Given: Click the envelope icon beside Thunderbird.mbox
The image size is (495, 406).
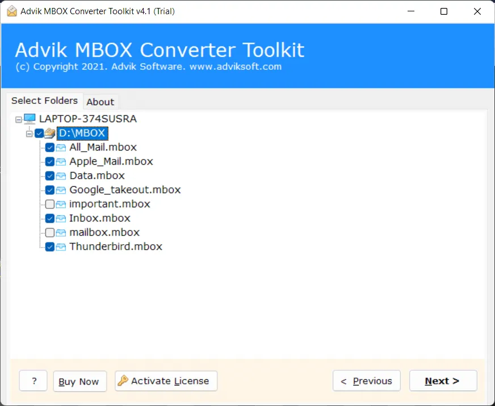Looking at the screenshot, I should (x=60, y=246).
